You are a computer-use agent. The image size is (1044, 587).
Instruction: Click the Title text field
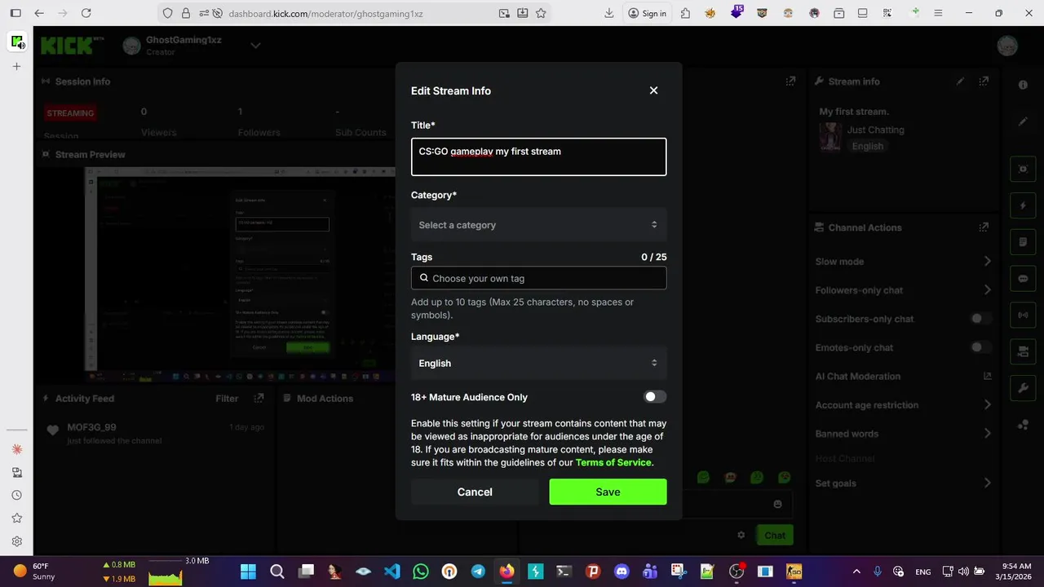point(538,157)
